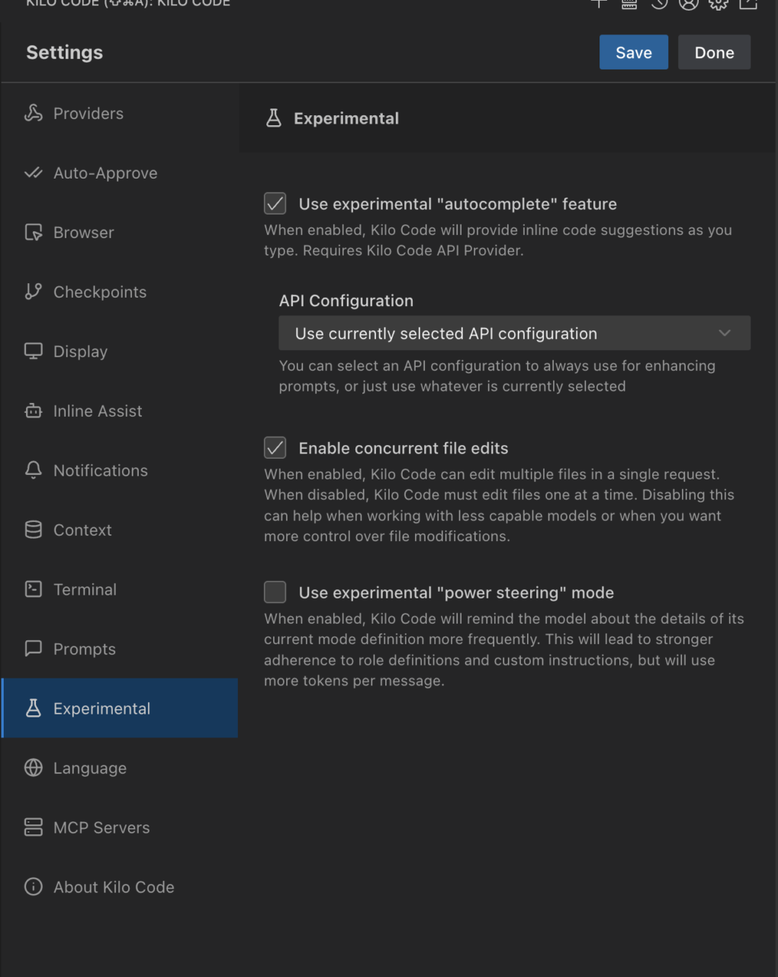The image size is (778, 977).
Task: Go to the Display settings tab
Action: point(80,351)
